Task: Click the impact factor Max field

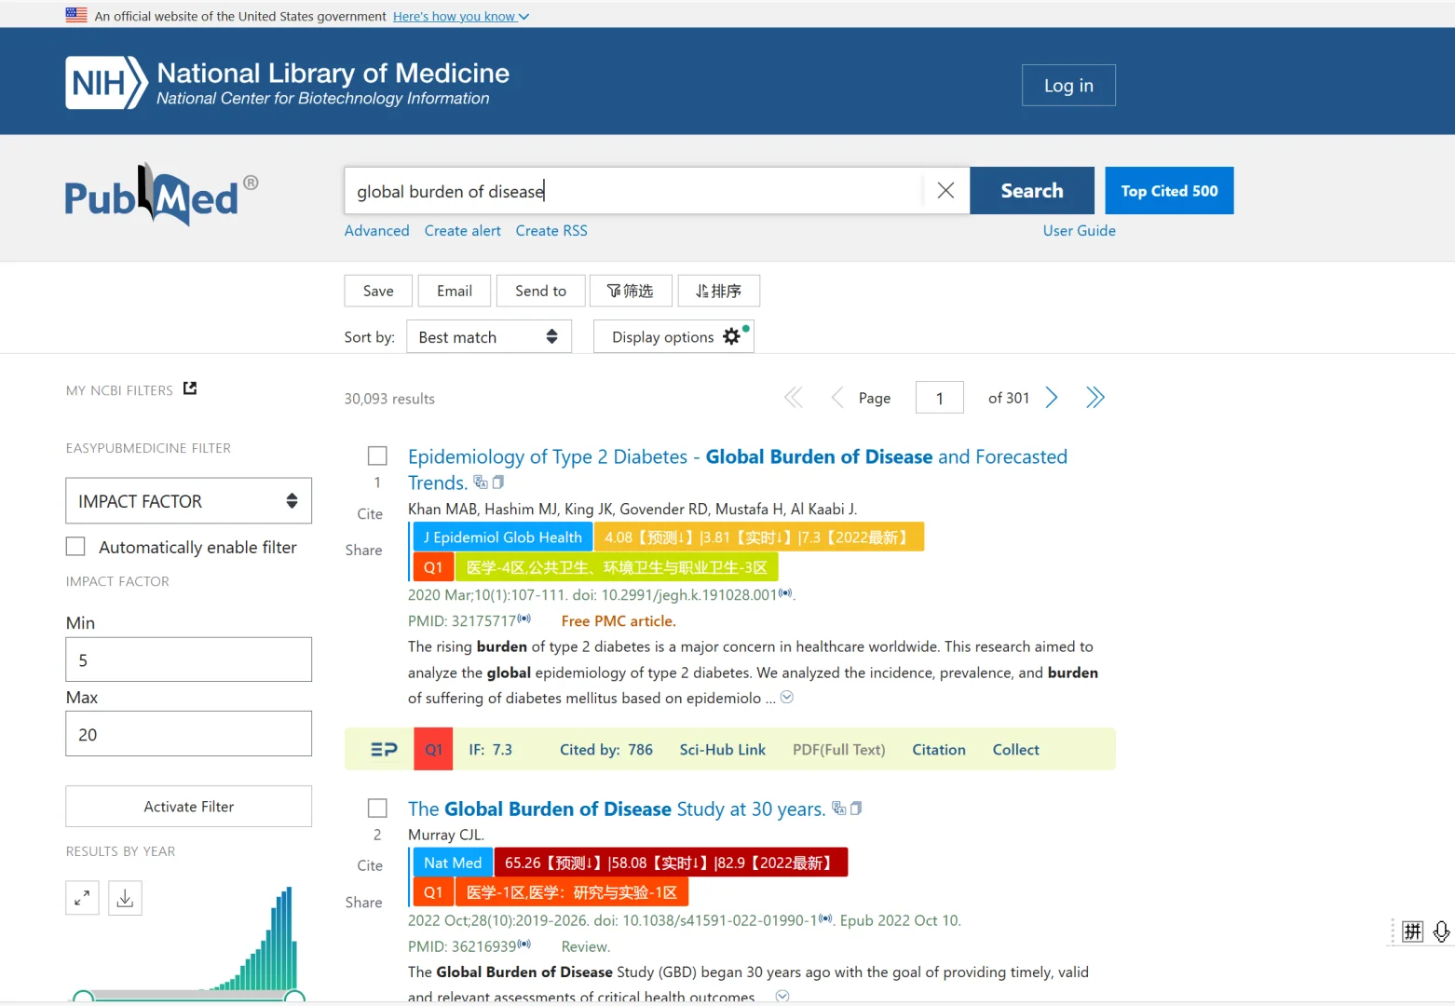Action: [x=189, y=734]
